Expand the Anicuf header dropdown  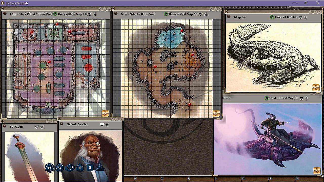coord(301,98)
